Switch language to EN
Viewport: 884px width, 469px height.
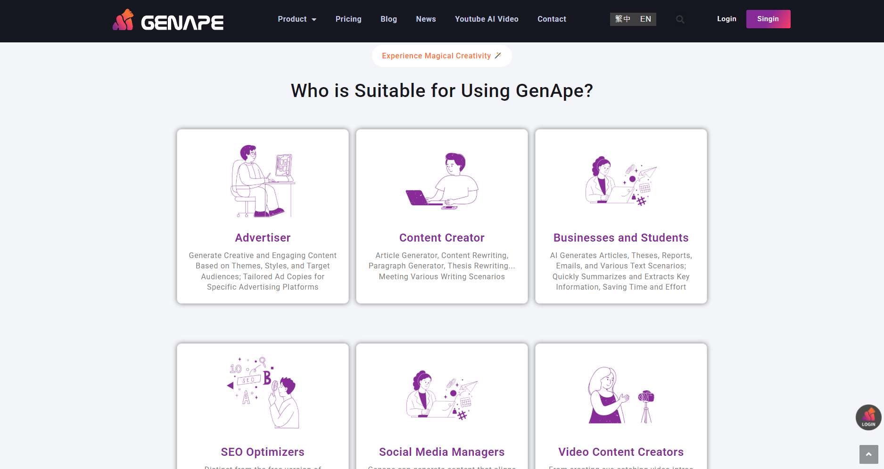[645, 19]
